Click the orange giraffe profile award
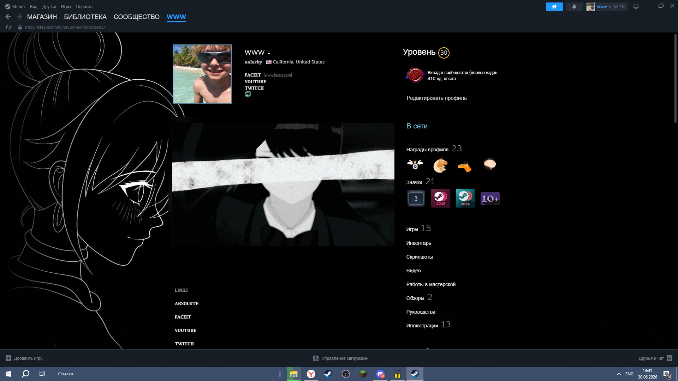This screenshot has width=678, height=381. tap(465, 166)
